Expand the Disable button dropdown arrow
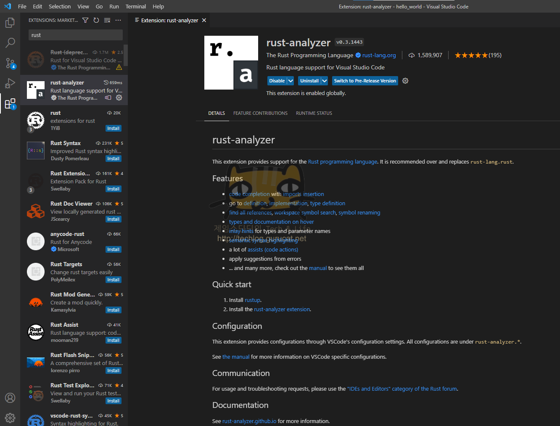 (x=291, y=81)
